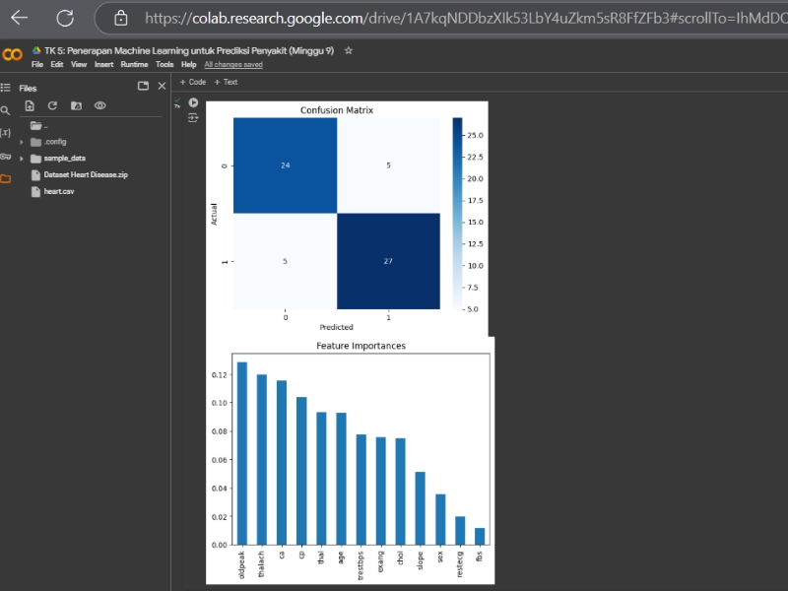This screenshot has width=788, height=591.
Task: Select the Colab URL in the address bar
Action: 466,19
